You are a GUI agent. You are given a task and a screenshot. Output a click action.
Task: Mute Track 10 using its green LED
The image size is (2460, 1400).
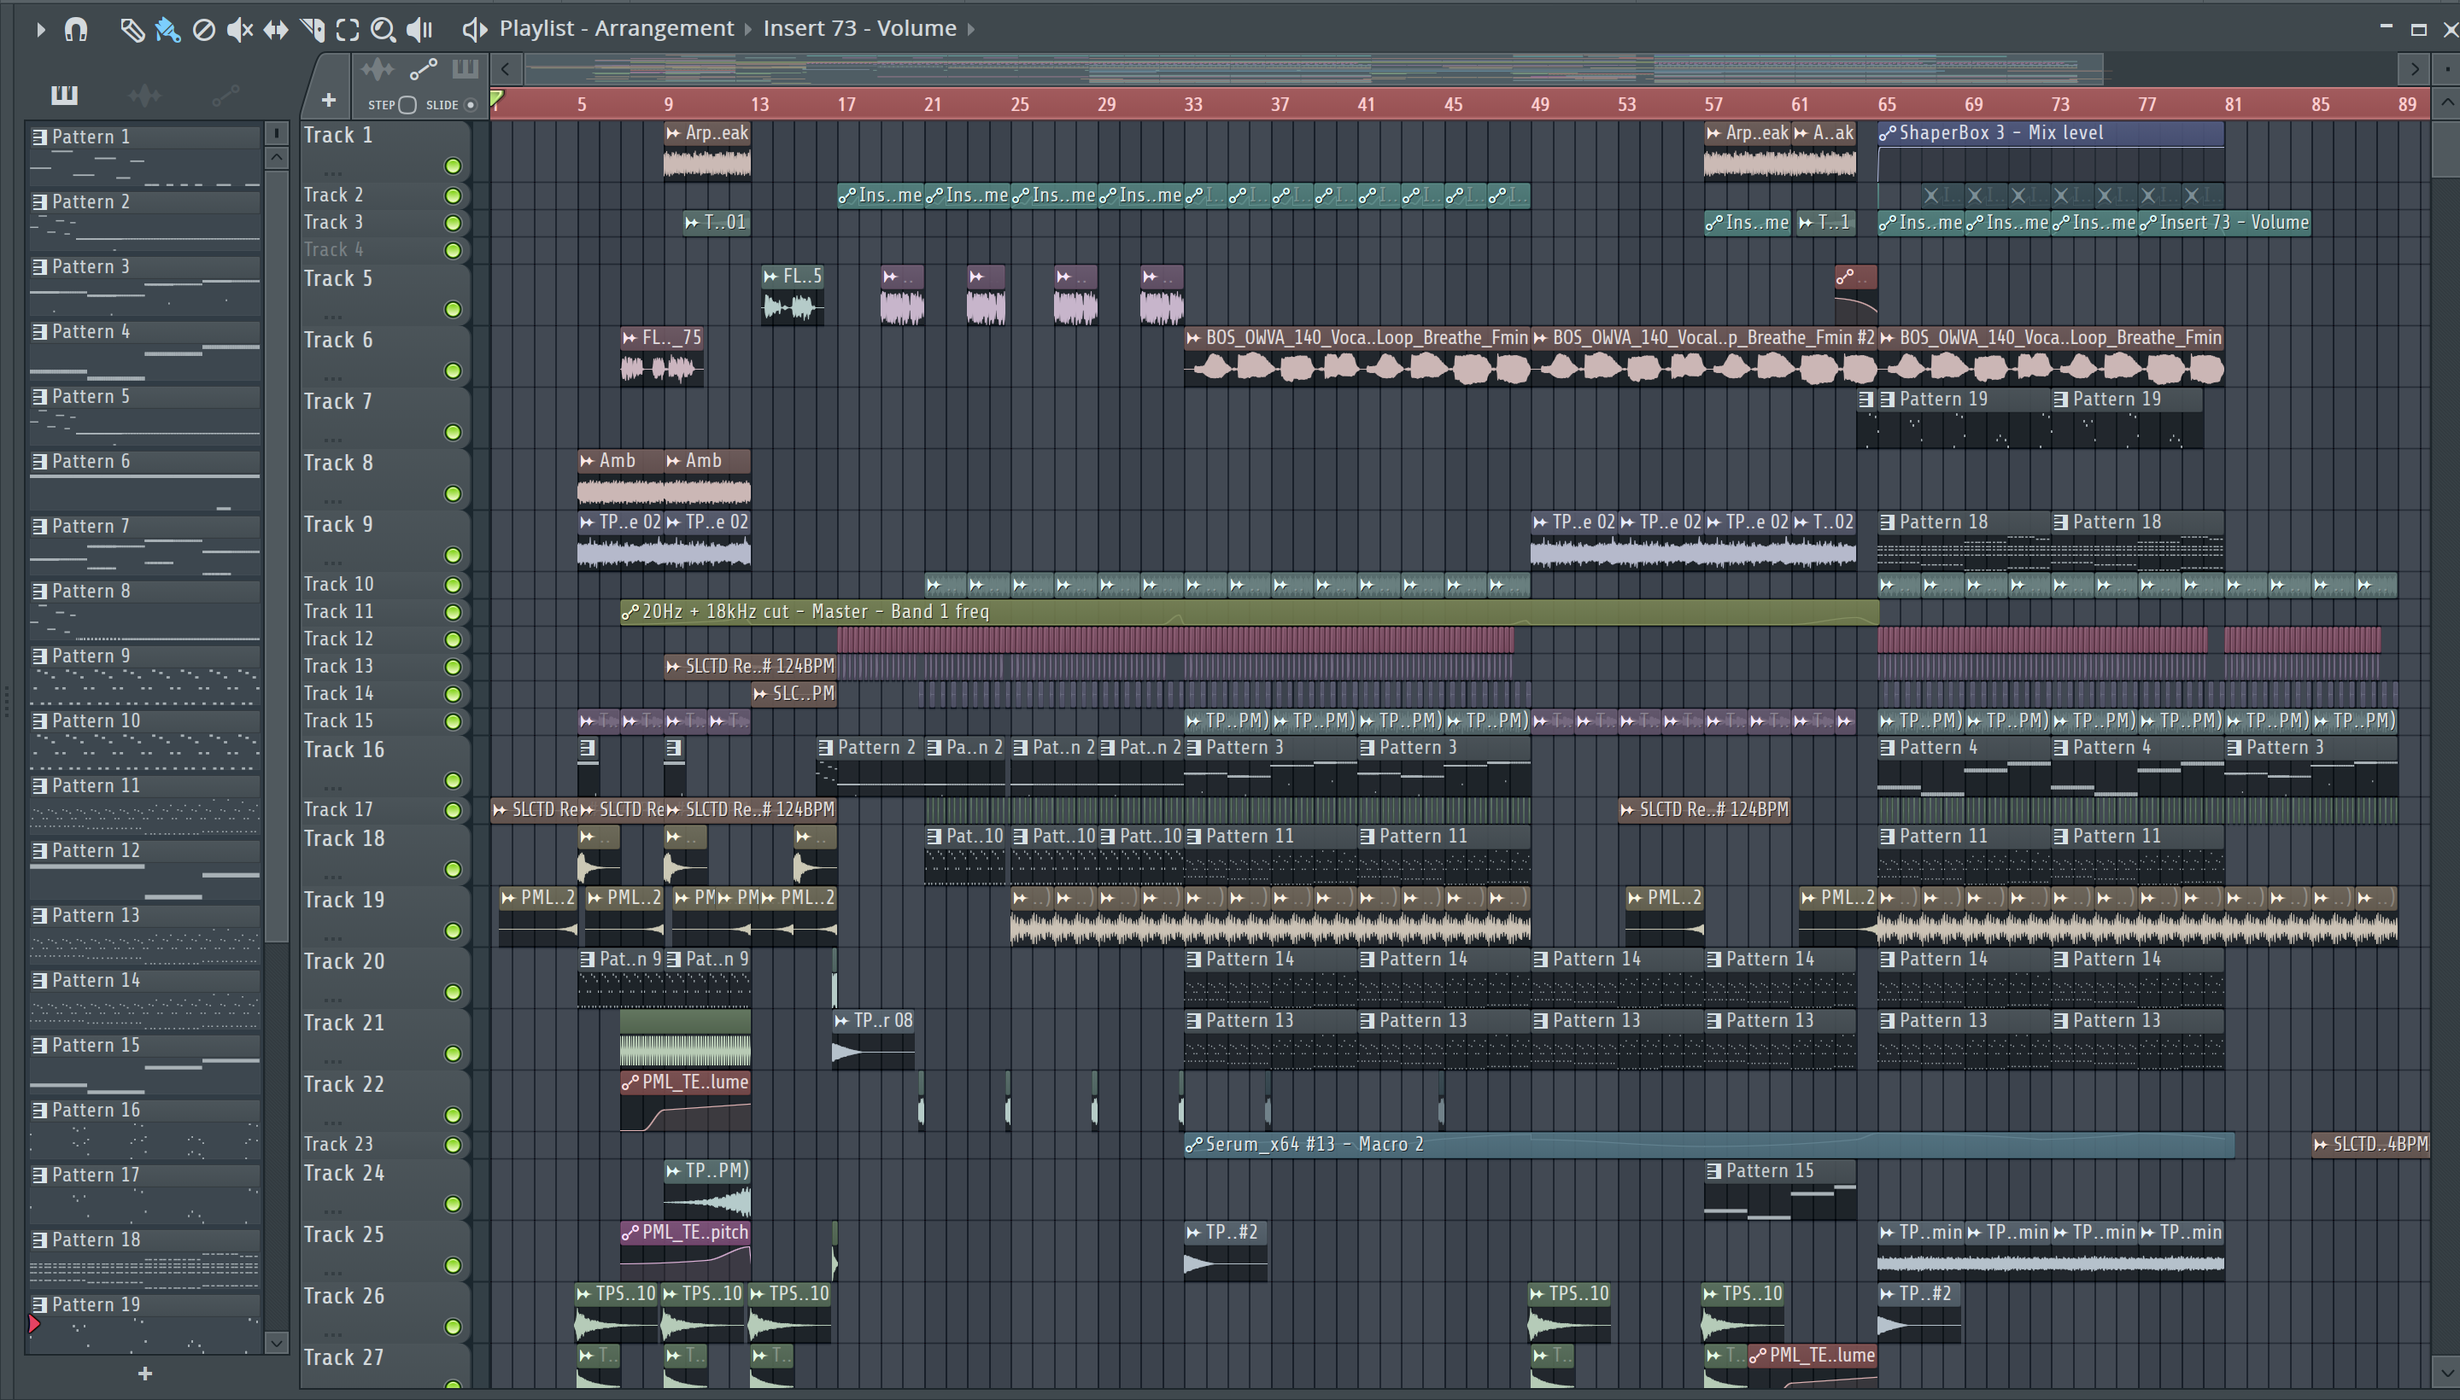click(452, 586)
